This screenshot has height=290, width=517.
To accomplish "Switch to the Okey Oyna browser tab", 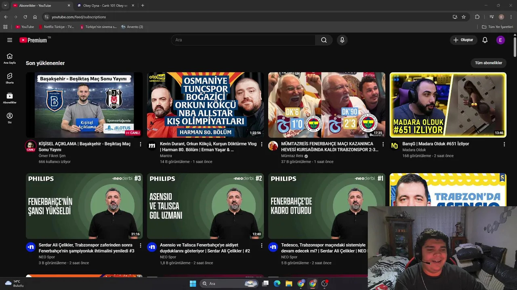I will [x=105, y=6].
